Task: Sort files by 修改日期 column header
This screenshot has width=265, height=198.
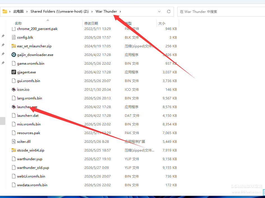Action: pyautogui.click(x=91, y=23)
